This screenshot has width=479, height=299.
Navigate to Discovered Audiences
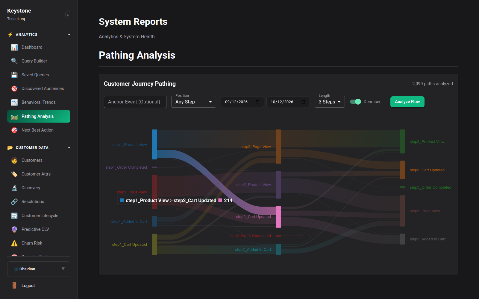tap(39, 89)
